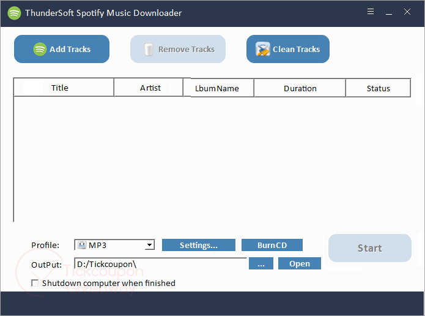
Task: Click the Spotify logo in title bar
Action: [x=14, y=13]
